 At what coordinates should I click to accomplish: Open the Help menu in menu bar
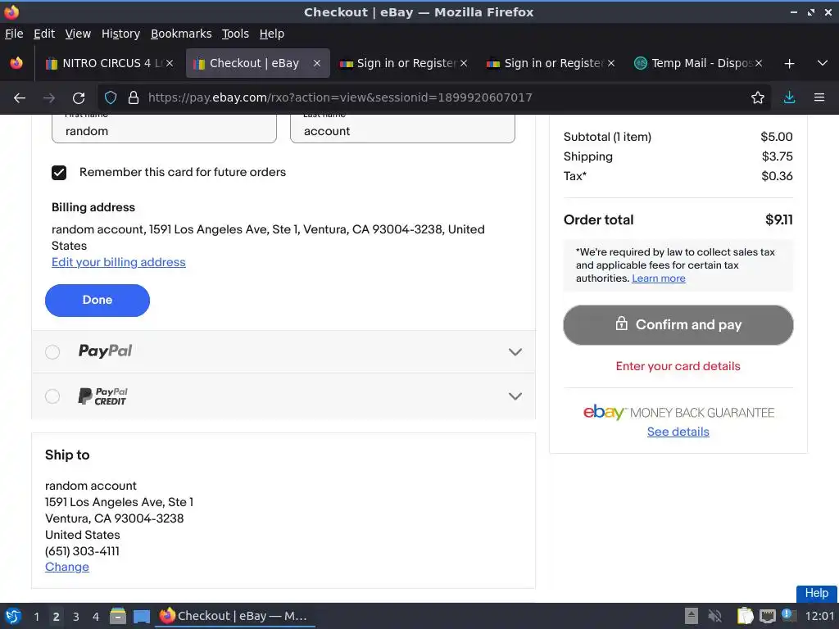click(x=271, y=34)
